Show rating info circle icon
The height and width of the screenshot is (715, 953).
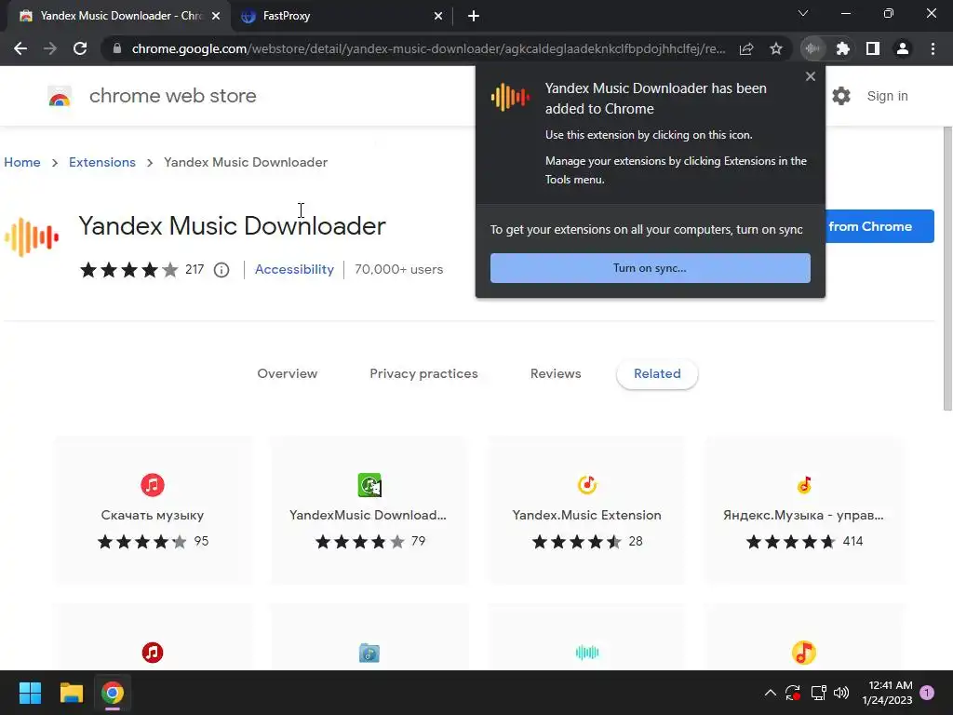tap(221, 270)
